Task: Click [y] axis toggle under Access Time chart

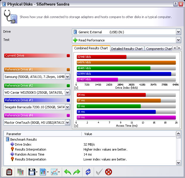Action: [x=76, y=126]
